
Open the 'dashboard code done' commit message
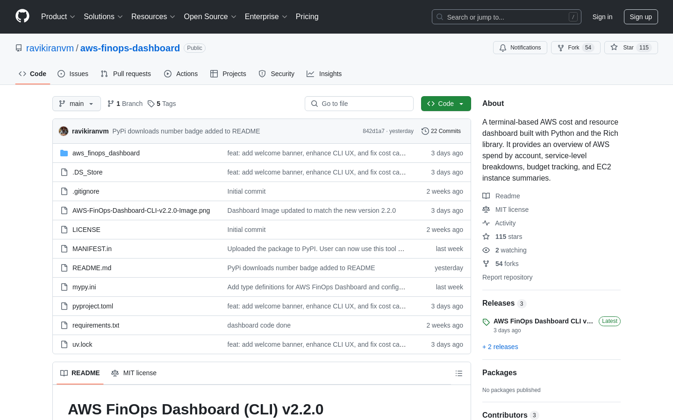pos(259,325)
